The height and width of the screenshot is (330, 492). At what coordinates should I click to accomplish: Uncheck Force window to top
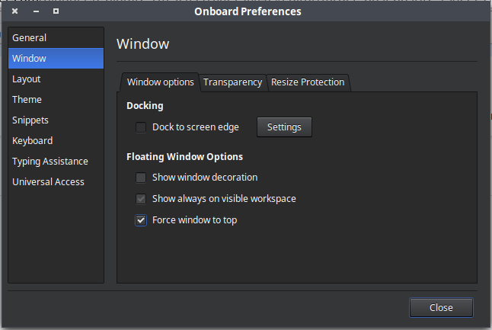[141, 220]
